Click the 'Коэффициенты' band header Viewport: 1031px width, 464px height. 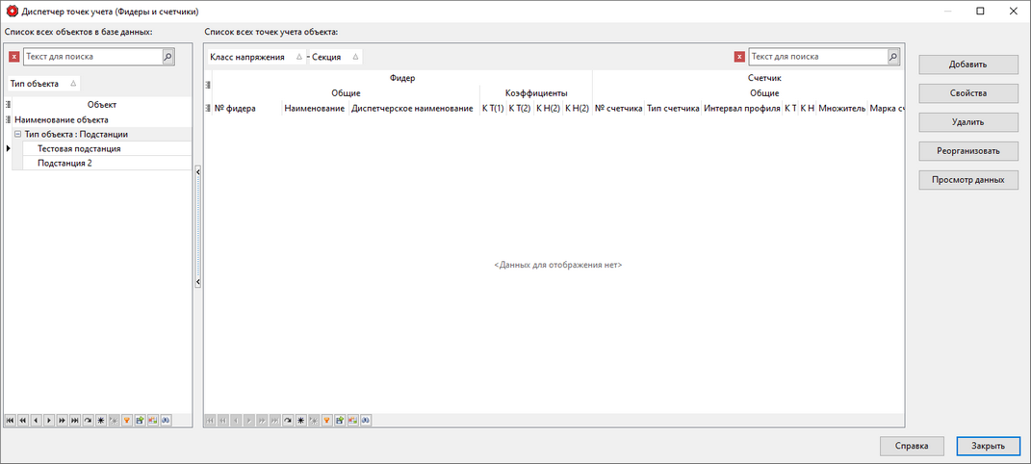[536, 93]
